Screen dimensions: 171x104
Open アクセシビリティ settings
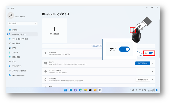(22, 66)
